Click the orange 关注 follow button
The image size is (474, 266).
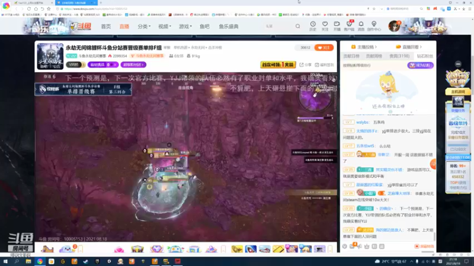point(324,48)
